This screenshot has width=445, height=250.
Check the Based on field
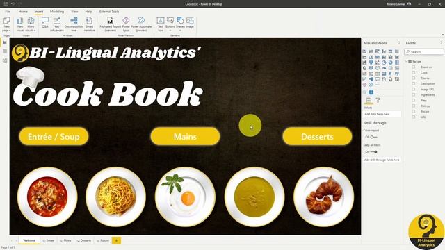(414, 67)
